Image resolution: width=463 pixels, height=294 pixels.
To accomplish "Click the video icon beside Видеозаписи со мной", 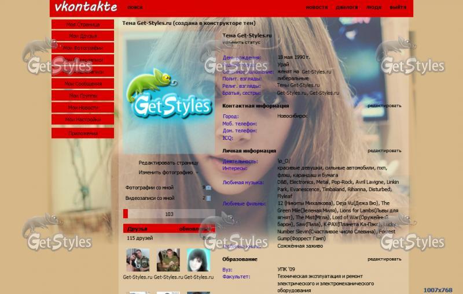I will tap(208, 198).
